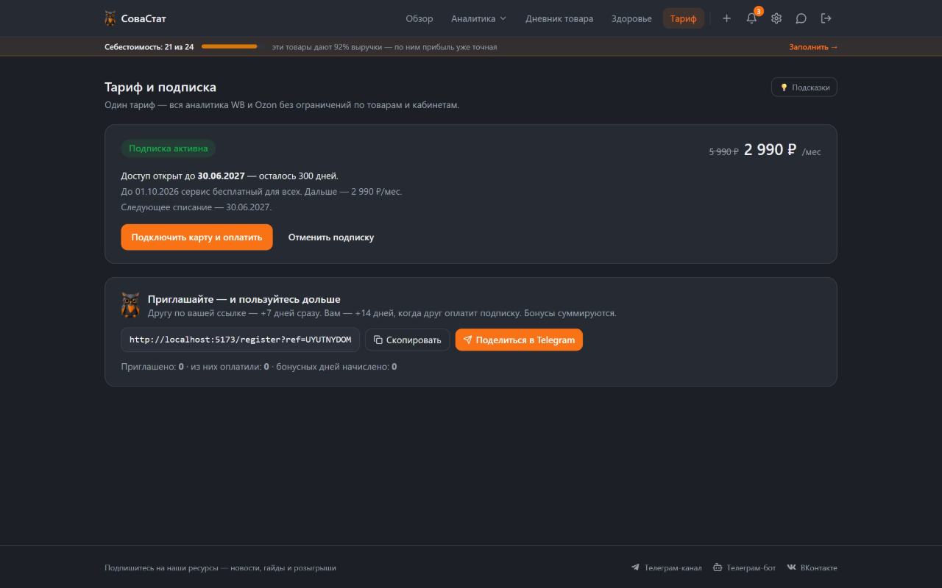Select the Тариф tab

pos(684,18)
